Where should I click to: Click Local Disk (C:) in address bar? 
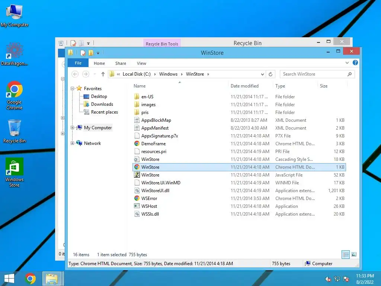click(x=137, y=74)
